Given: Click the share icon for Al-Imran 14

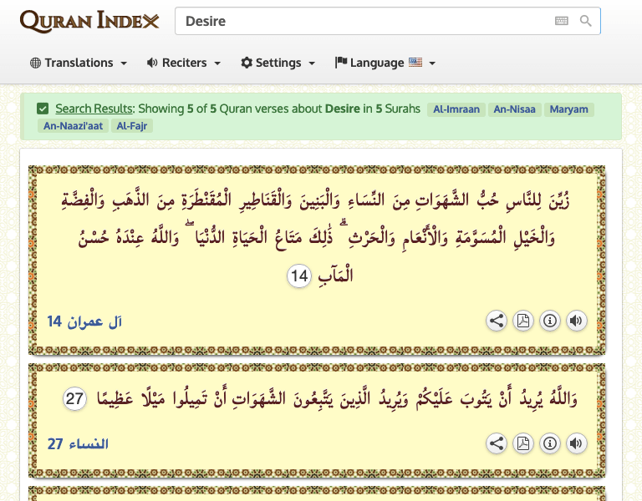Looking at the screenshot, I should (497, 321).
